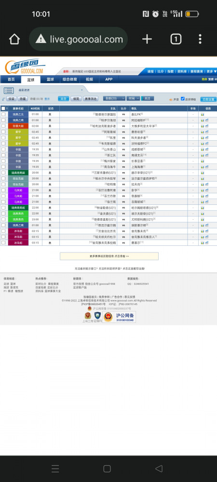This screenshot has height=482, width=217.
Task: Open the browser three-dot menu
Action: 200,39
